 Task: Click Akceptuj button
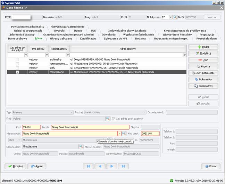coord(16,166)
